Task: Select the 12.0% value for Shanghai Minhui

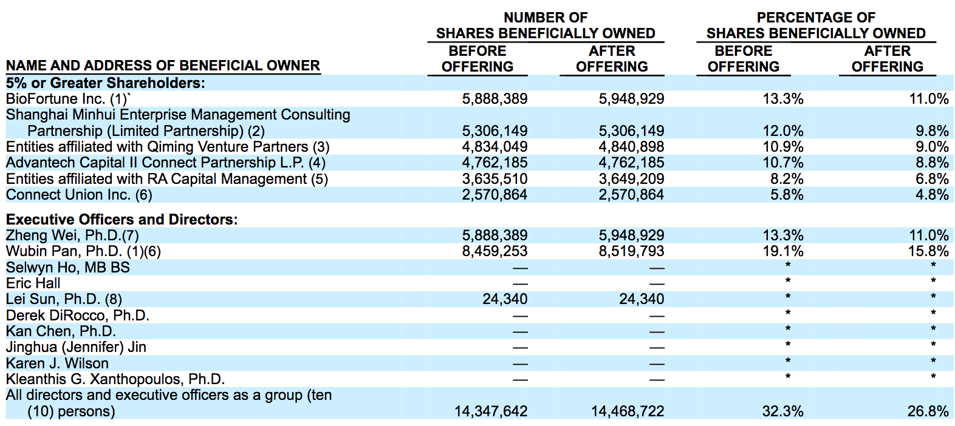Action: [x=783, y=131]
